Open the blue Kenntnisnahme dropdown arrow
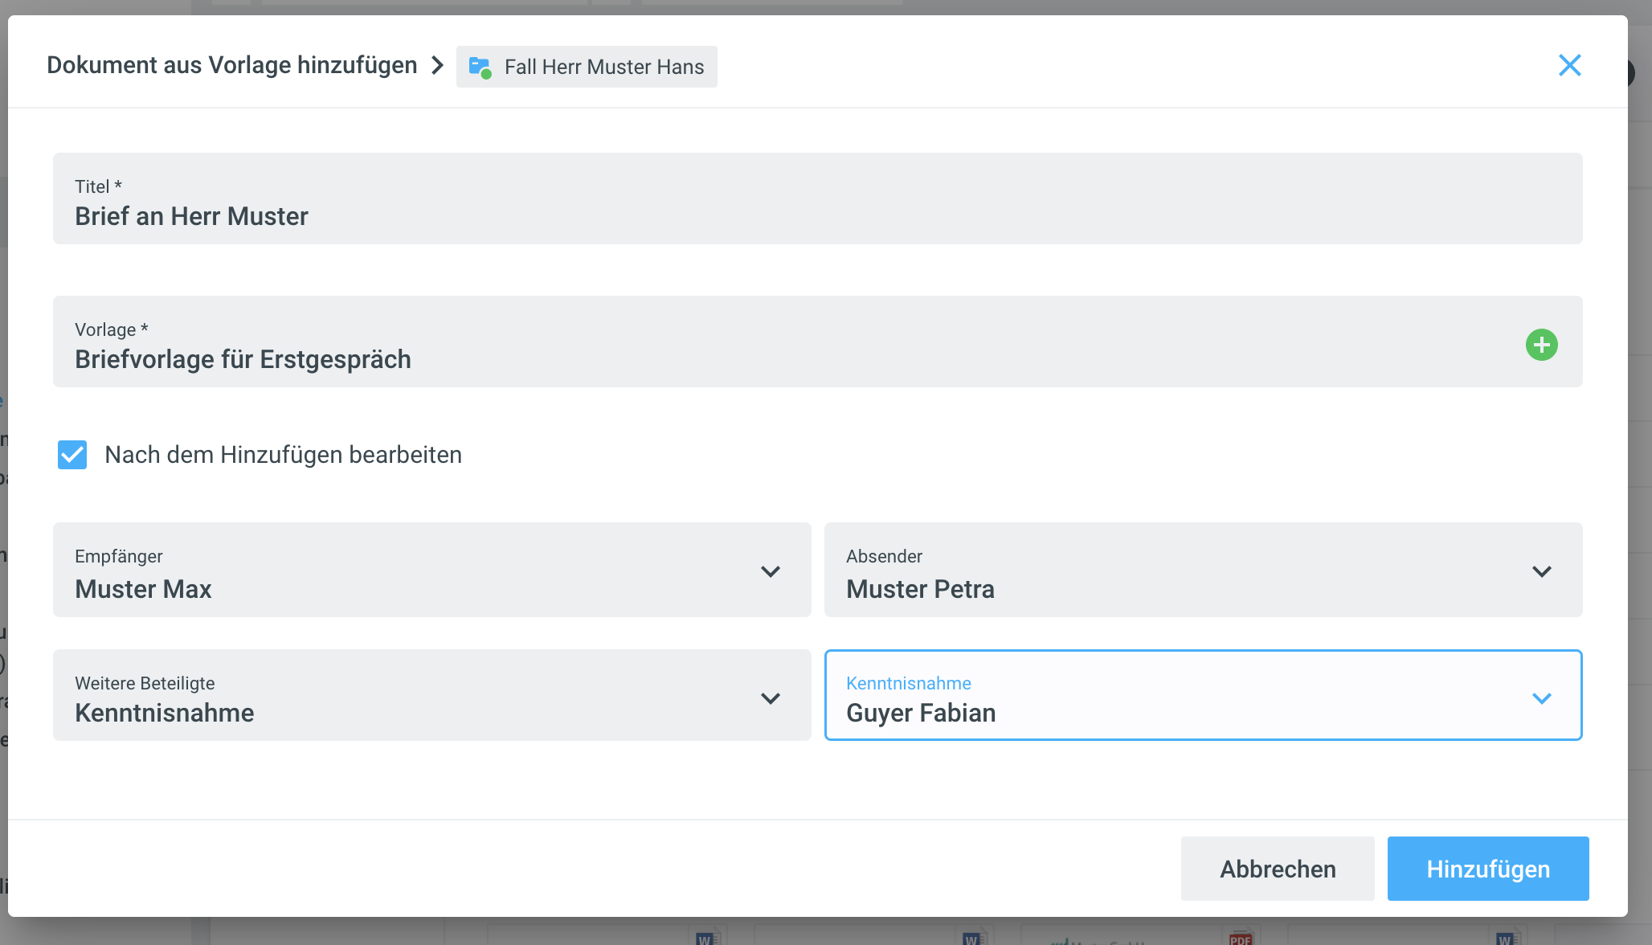This screenshot has height=945, width=1652. [1541, 698]
